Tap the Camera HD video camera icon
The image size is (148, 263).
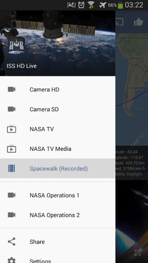pyautogui.click(x=11, y=89)
